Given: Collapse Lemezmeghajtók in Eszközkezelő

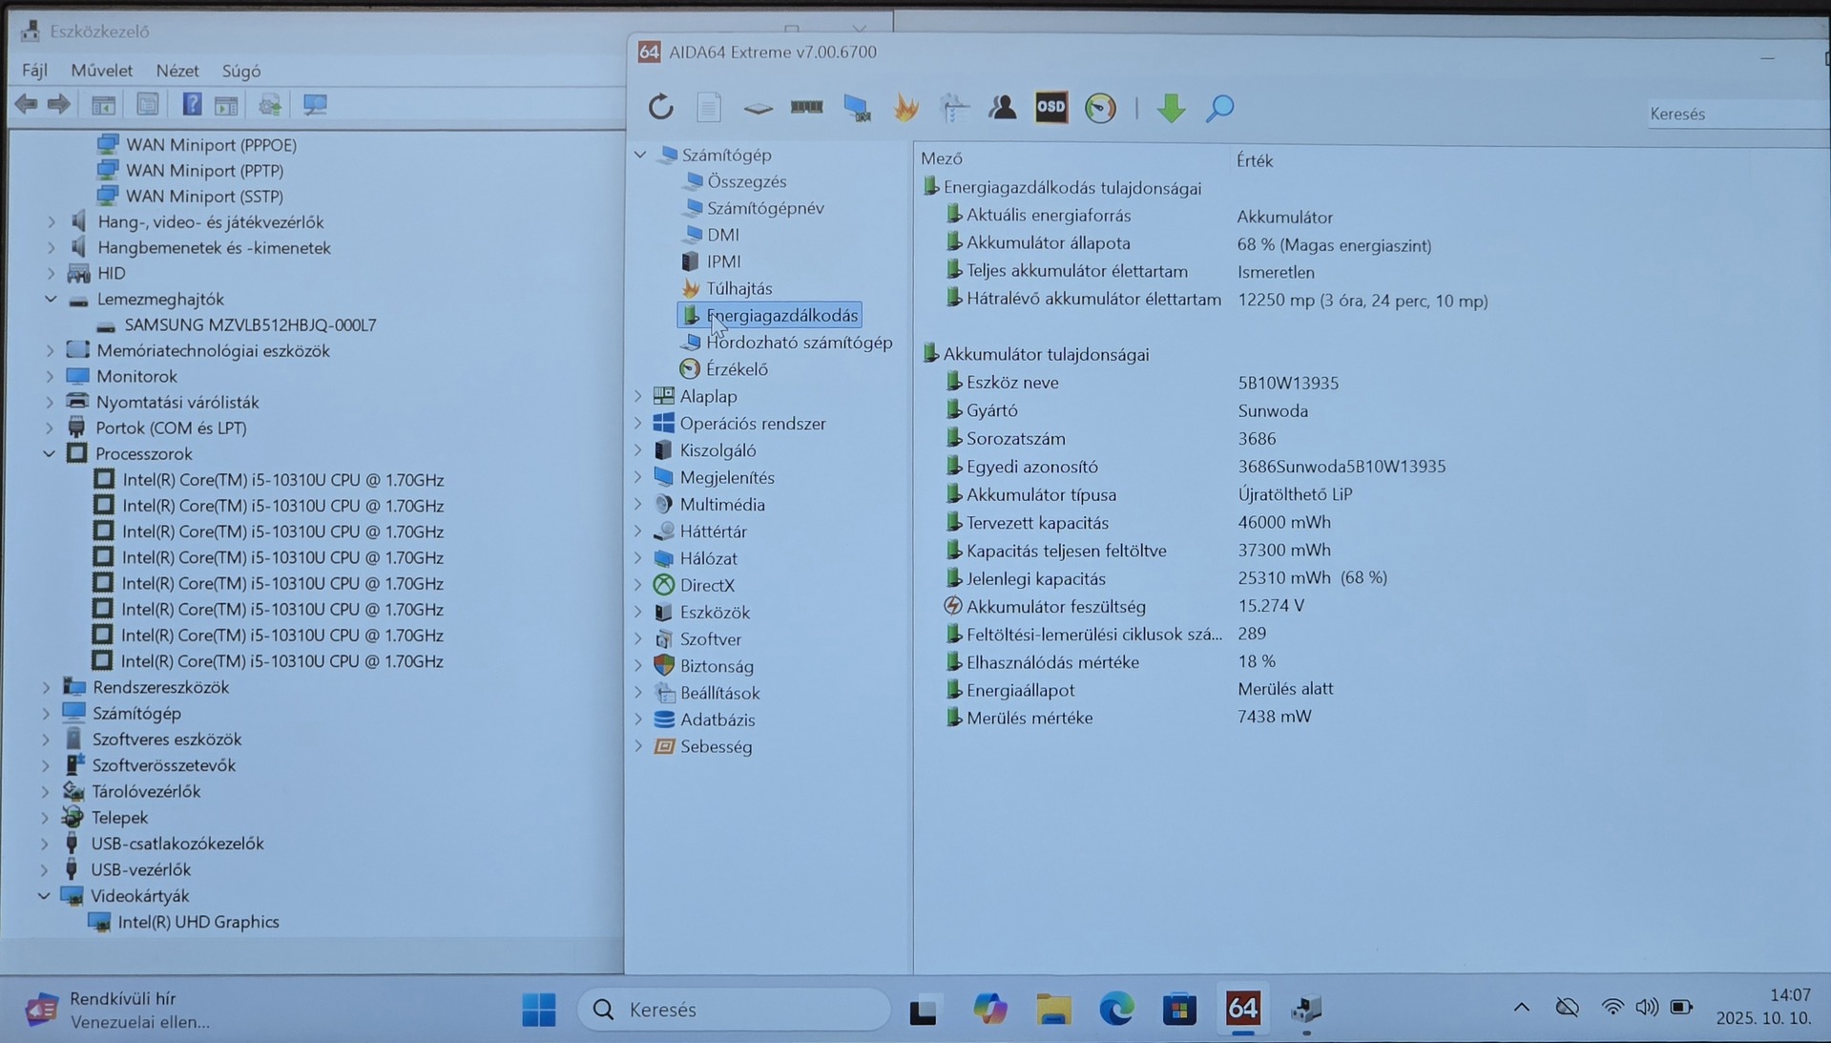Looking at the screenshot, I should click(x=51, y=299).
